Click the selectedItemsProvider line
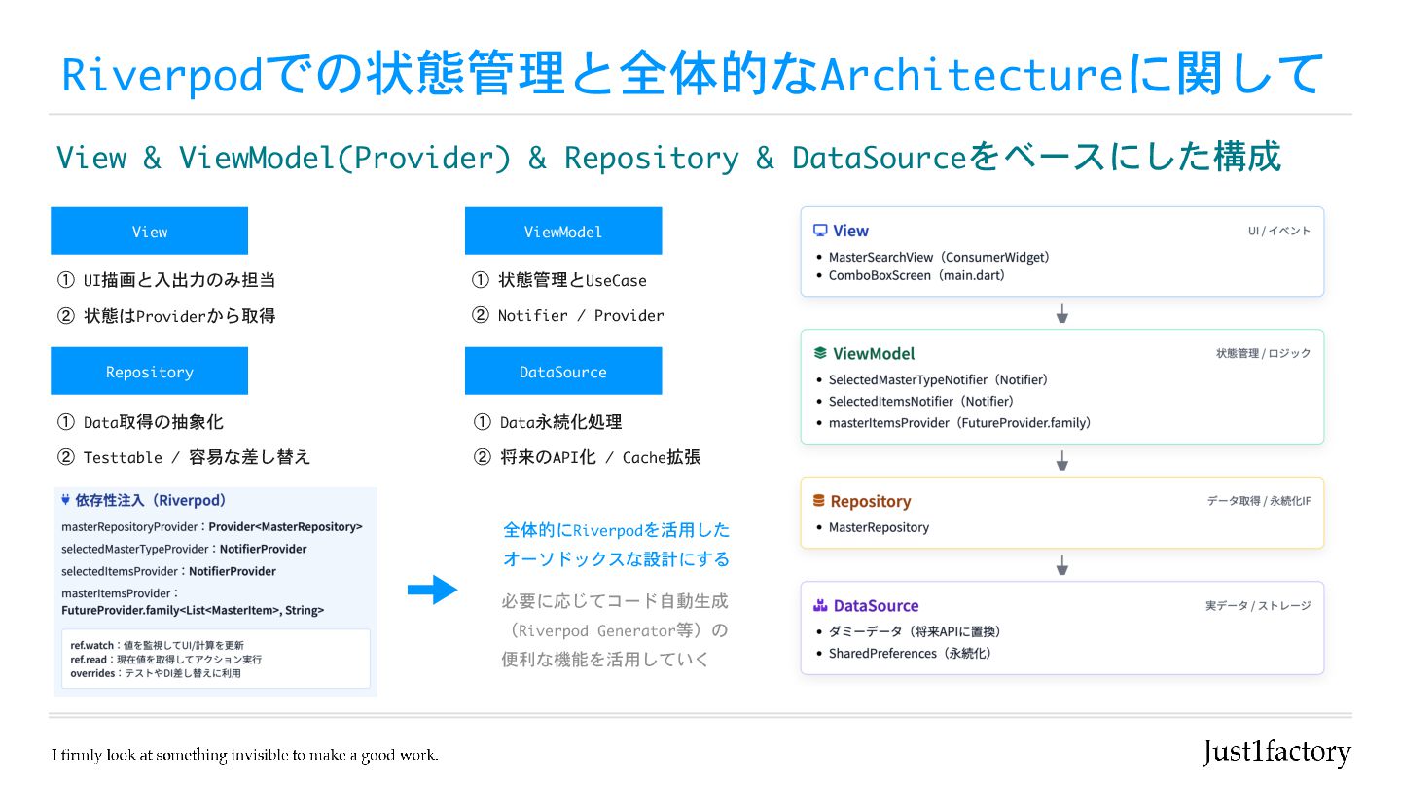Viewport: 1401px width, 788px height. 168,571
